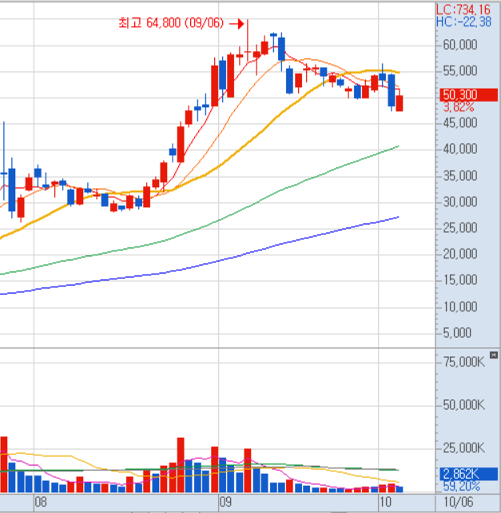
Task: Click the 35,000 price axis label
Action: (x=459, y=176)
